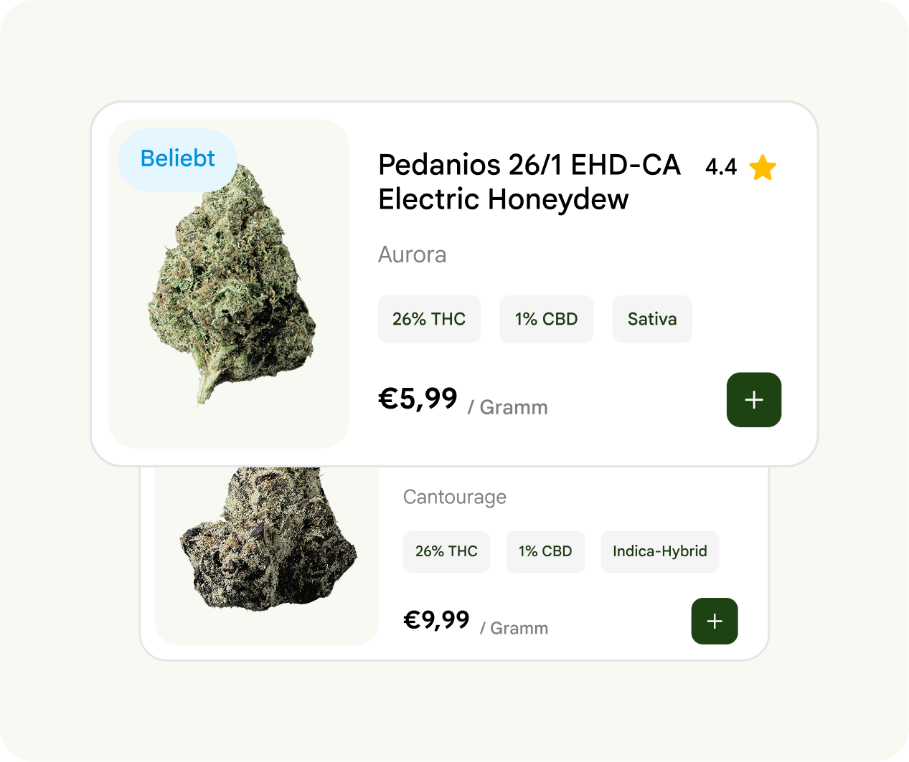This screenshot has width=909, height=762.
Task: Select the 26% THC tag on Aurora card
Action: [428, 319]
